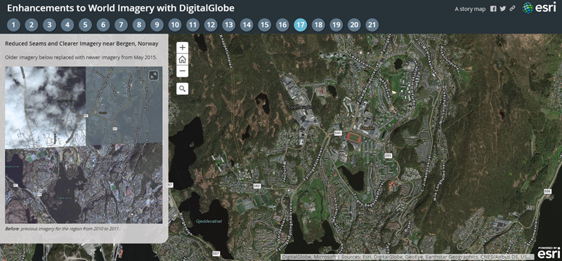Click the 'Before: previous imagery' caption
Viewport: 562px width, 261px height.
click(63, 228)
